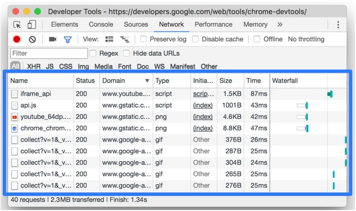Go to the Sources tab
This screenshot has height=211, width=356.
pos(136,25)
